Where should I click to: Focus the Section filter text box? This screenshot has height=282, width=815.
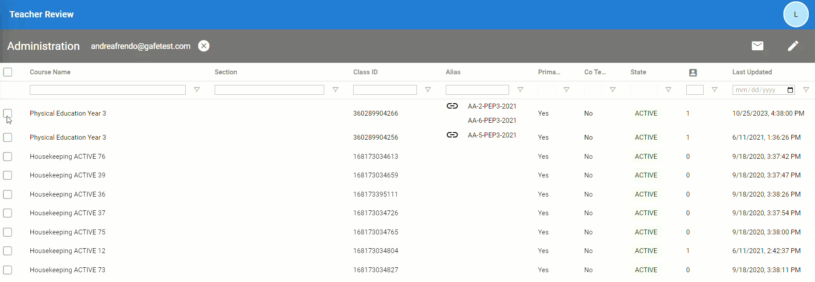coord(269,90)
